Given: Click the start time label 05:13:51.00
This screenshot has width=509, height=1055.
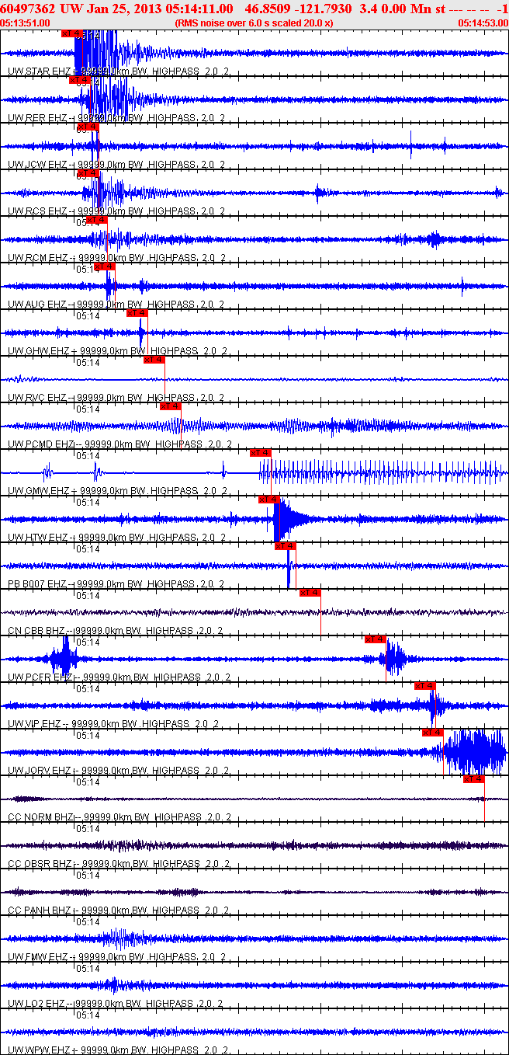Looking at the screenshot, I should 25,23.
